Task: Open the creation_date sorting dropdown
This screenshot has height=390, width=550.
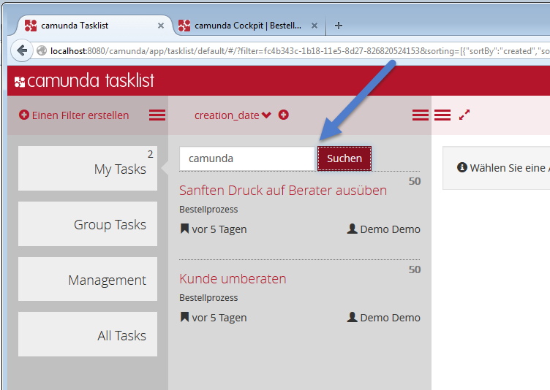Action: pos(233,115)
